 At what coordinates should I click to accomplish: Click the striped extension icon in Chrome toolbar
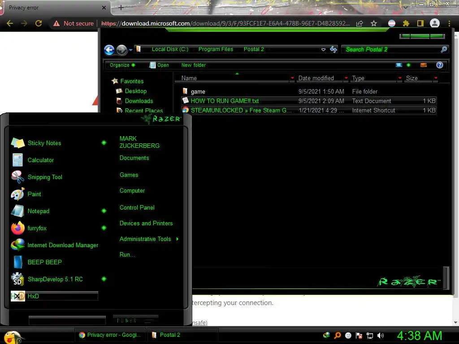[391, 23]
